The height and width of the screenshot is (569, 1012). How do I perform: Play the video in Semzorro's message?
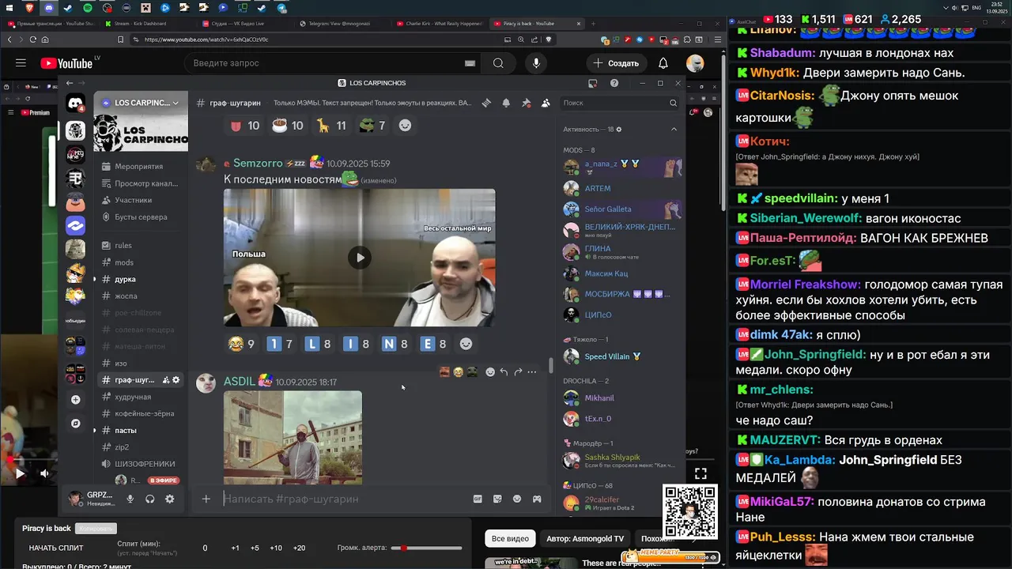pos(360,257)
